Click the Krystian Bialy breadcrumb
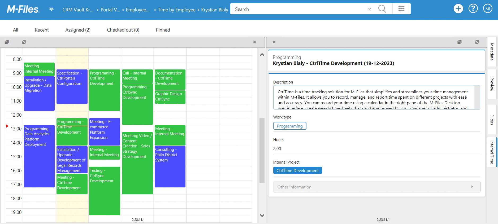The width and height of the screenshot is (498, 224). 215,10
